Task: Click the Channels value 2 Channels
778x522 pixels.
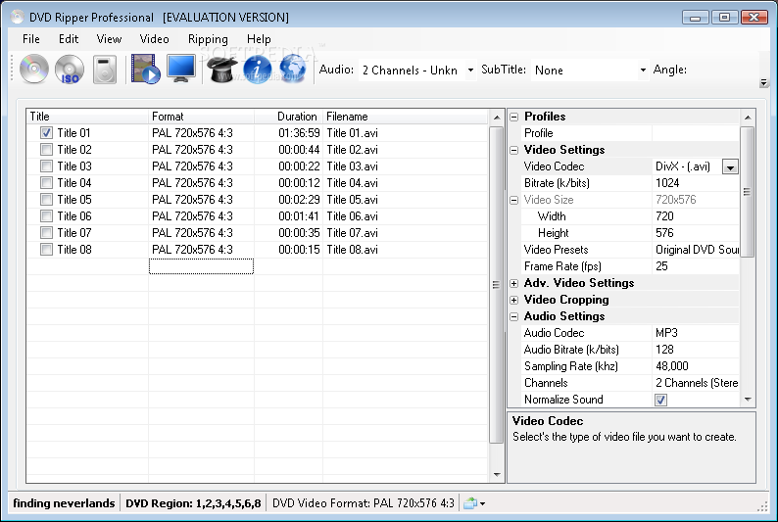Action: pos(696,383)
